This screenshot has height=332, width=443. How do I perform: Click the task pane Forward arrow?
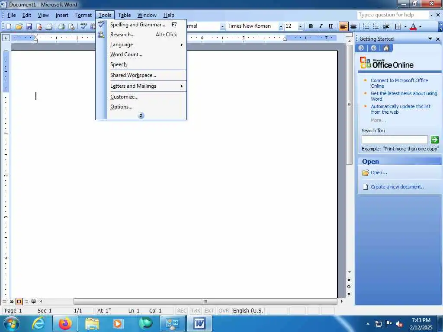[373, 48]
